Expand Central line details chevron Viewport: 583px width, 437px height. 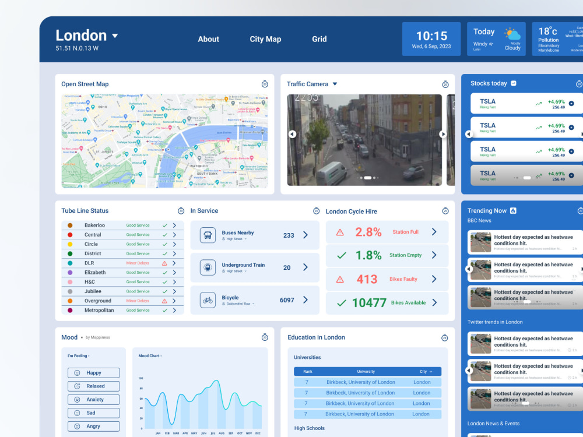(x=174, y=235)
